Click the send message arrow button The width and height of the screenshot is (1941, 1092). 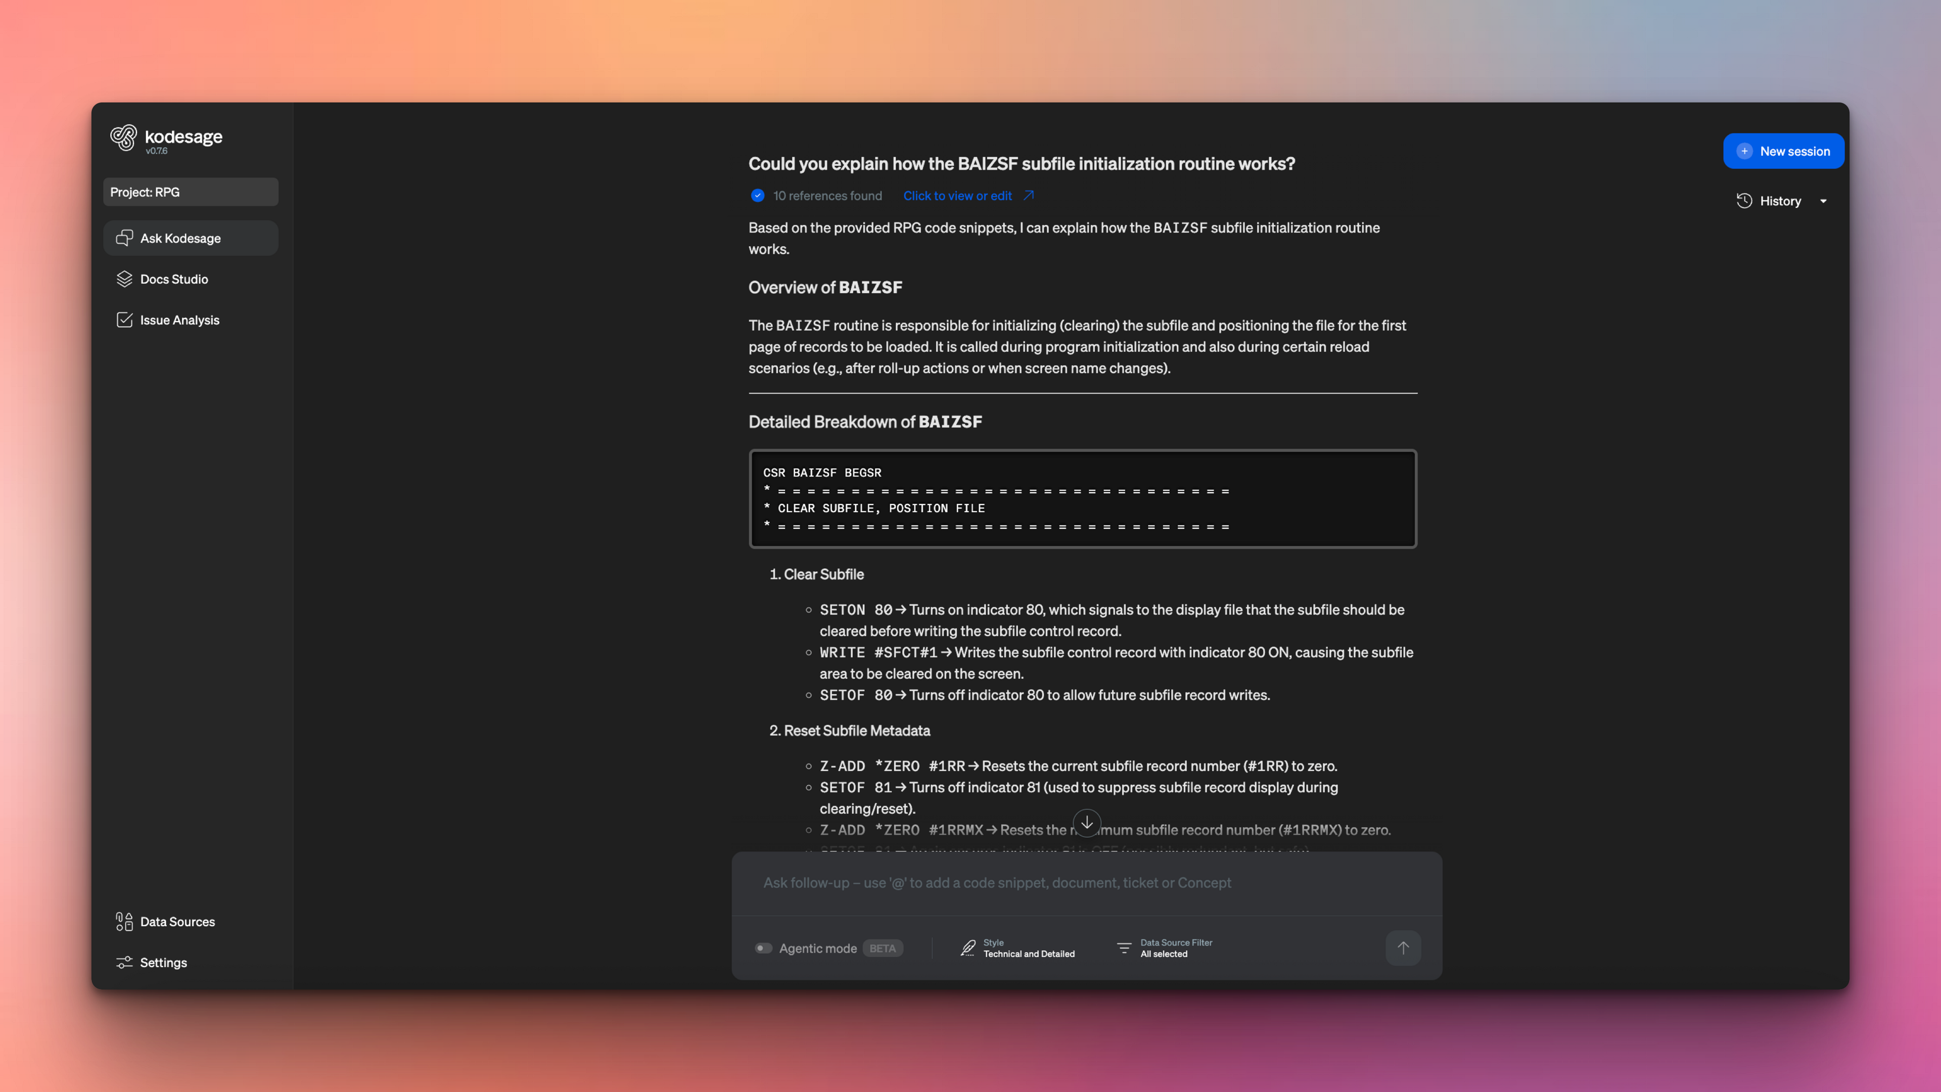tap(1402, 947)
